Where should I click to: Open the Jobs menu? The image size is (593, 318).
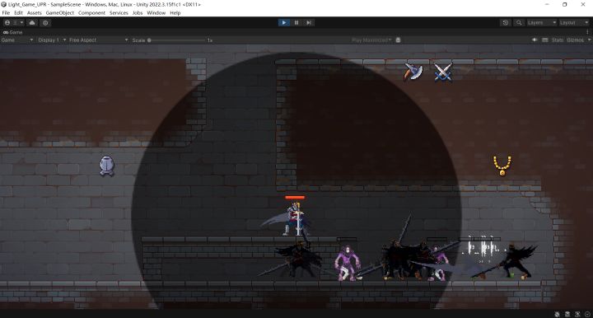pyautogui.click(x=138, y=13)
